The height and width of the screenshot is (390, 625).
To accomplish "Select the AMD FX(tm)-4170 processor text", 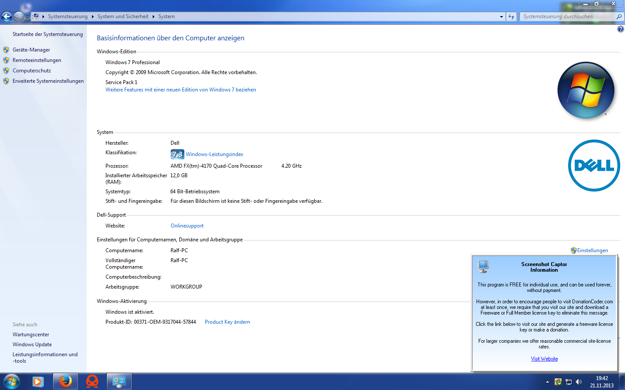I will [216, 166].
